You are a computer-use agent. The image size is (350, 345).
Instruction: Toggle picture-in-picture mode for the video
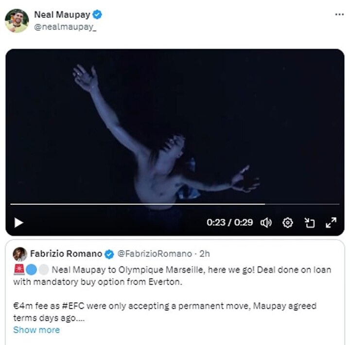click(310, 223)
